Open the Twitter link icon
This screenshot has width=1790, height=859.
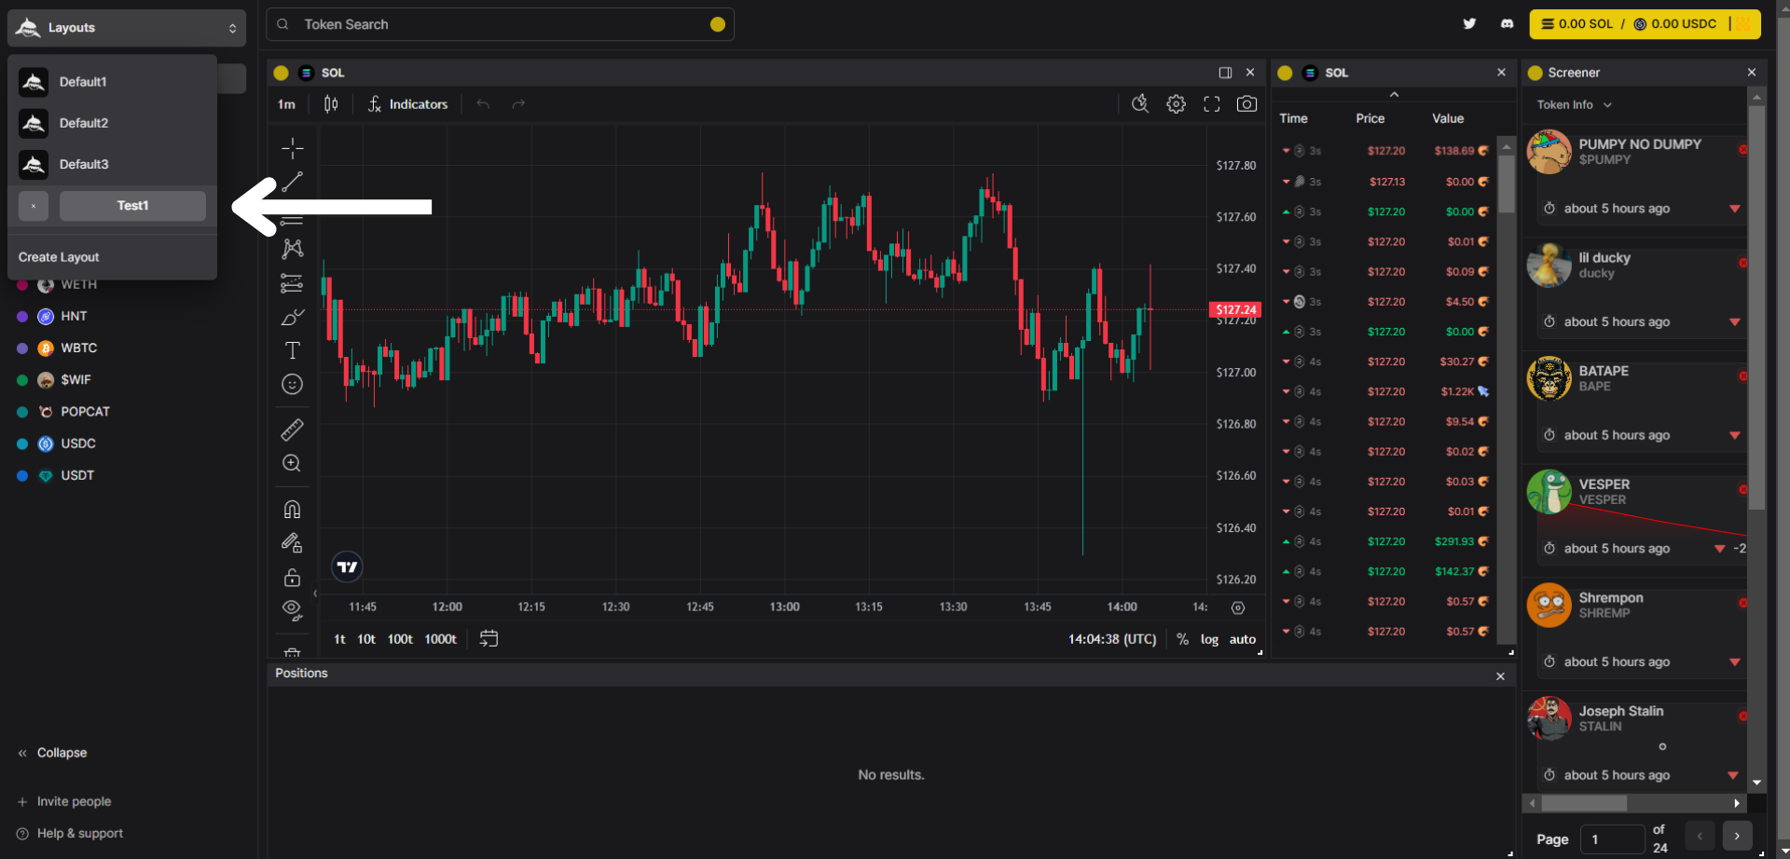coord(1469,24)
